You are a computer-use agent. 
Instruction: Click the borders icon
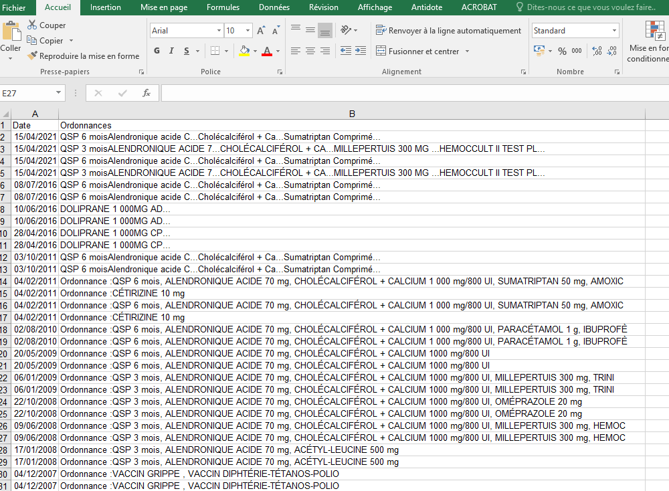coord(215,51)
